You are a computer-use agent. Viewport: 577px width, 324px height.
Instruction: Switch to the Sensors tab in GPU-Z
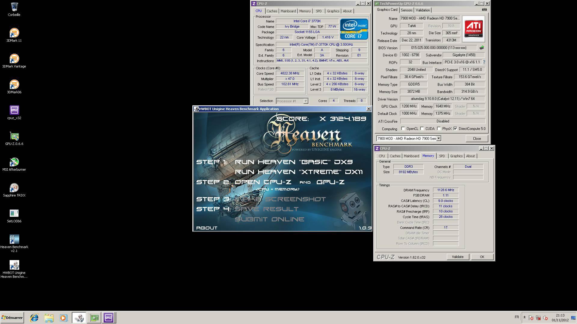407,10
